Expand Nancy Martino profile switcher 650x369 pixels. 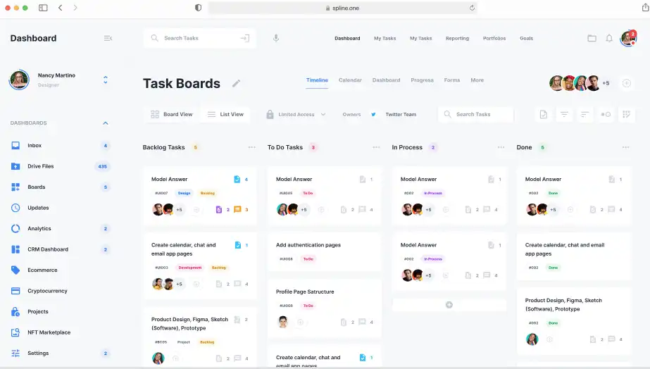coord(106,80)
